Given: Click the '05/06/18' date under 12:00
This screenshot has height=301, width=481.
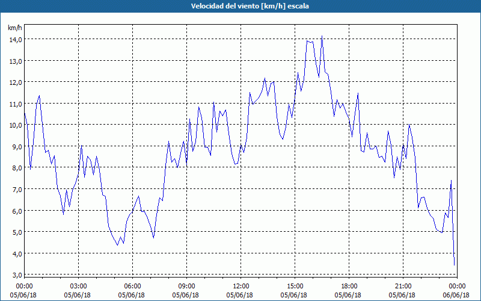Looking at the screenshot, I should point(239,295).
